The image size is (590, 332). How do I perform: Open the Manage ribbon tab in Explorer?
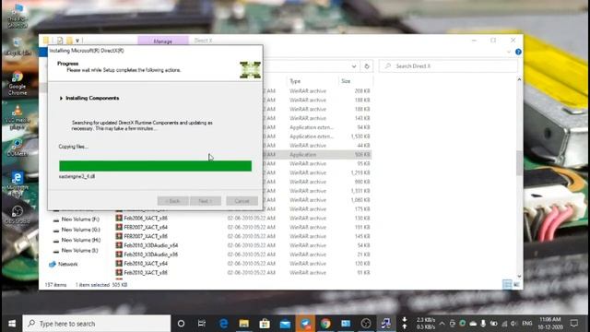[x=163, y=41]
